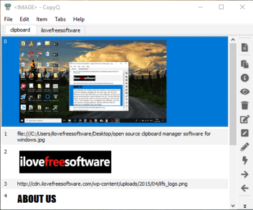Click the Paste Items clipboard icon
Viewport: 253px width, 210px height.
tap(245, 64)
